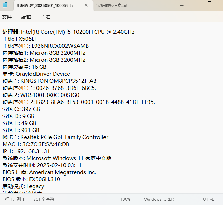
Task: Click the 启动模式: Legacy line
Action: pyautogui.click(x=23, y=186)
